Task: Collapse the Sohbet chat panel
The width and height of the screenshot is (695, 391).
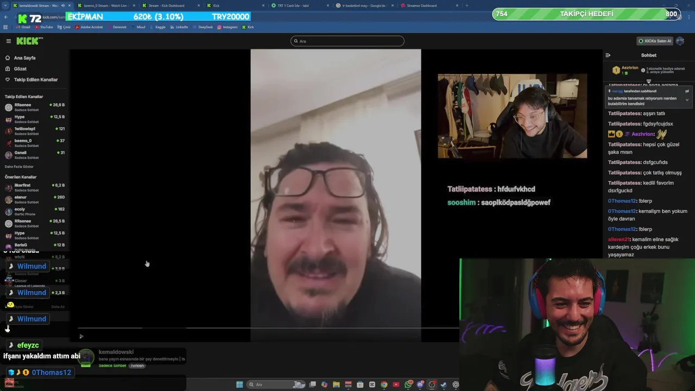Action: point(608,55)
